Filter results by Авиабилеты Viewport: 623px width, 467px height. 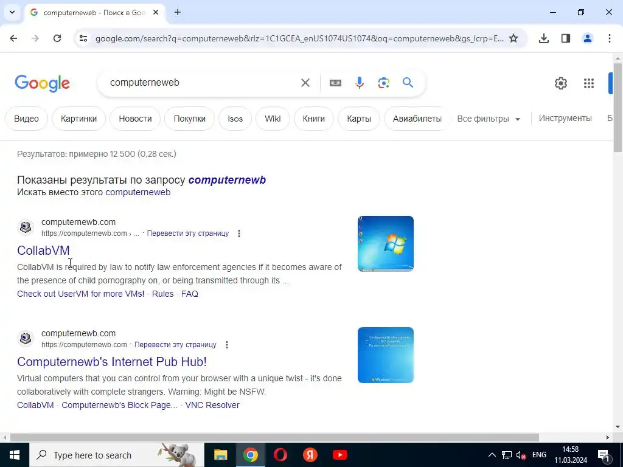[417, 119]
